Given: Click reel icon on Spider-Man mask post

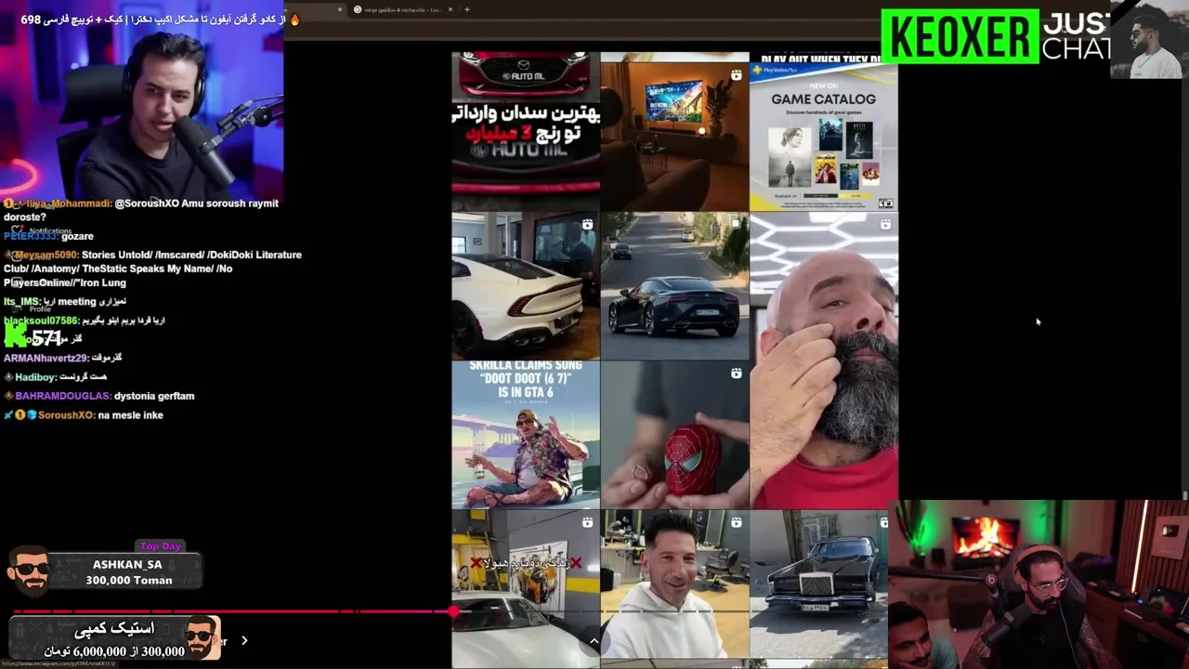Looking at the screenshot, I should [x=736, y=374].
